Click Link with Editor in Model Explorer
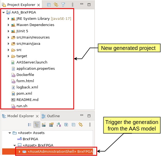This screenshot has height=156, width=161. (81, 125)
